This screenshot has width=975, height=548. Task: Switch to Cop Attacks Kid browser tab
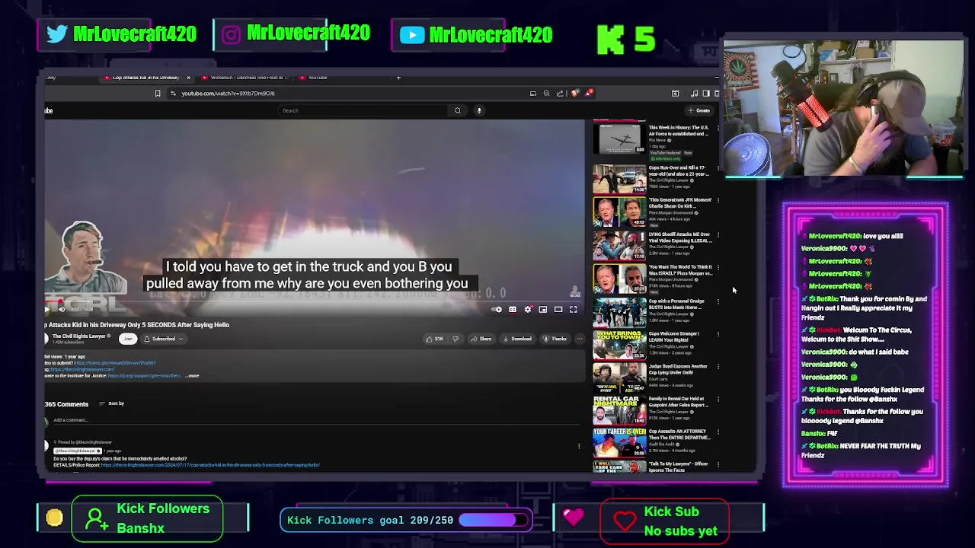[x=145, y=78]
